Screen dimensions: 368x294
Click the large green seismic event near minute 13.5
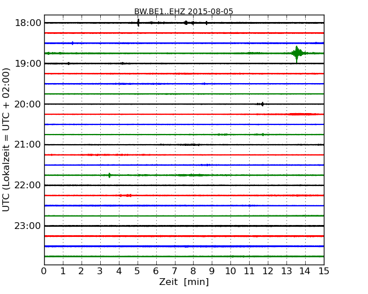[297, 54]
